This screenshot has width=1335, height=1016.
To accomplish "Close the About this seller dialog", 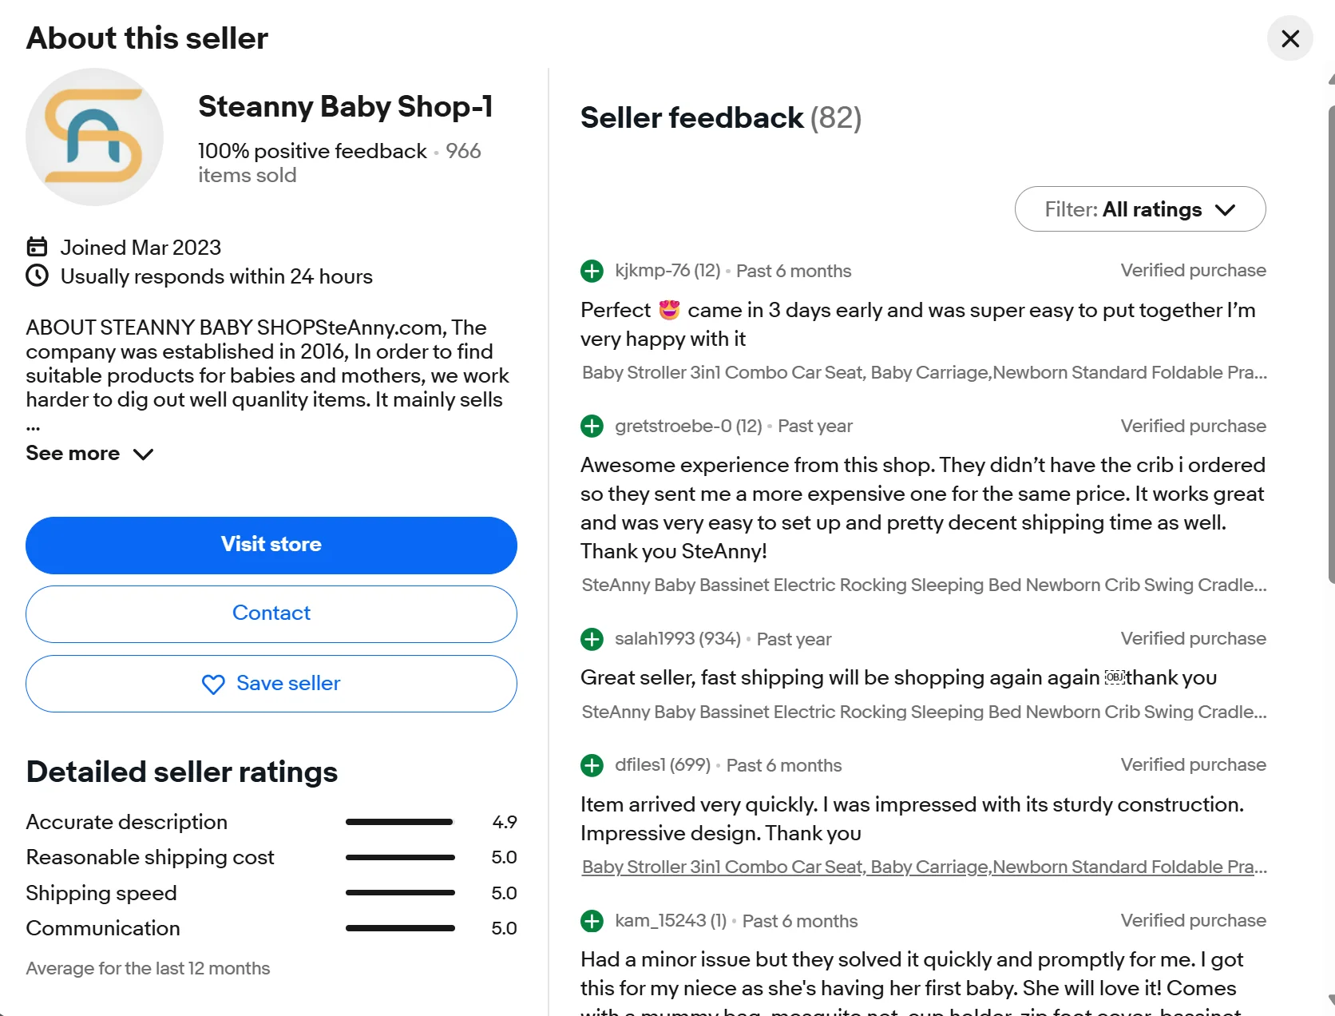I will point(1289,38).
